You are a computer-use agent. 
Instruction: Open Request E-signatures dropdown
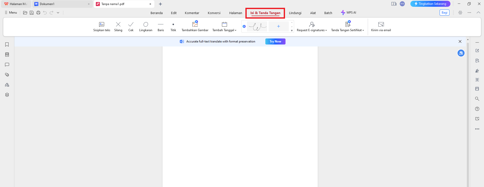click(312, 27)
